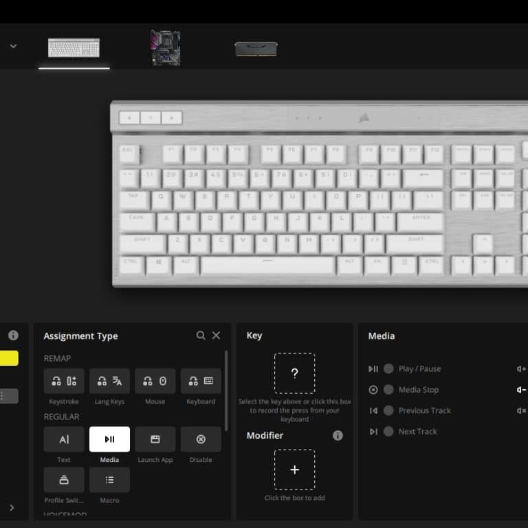528x528 pixels.
Task: Open the Modifier info tooltip icon
Action: [x=338, y=435]
